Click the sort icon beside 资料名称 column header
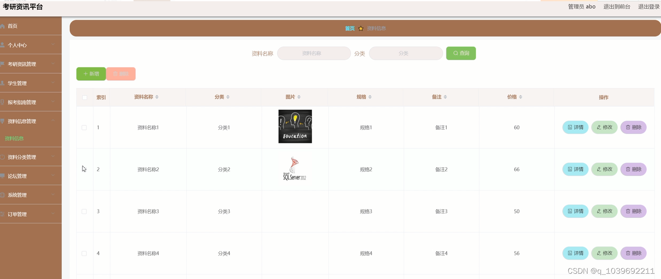The image size is (661, 279). tap(157, 97)
